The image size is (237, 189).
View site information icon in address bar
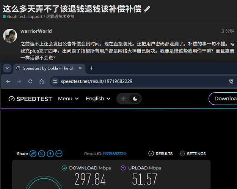click(55, 81)
